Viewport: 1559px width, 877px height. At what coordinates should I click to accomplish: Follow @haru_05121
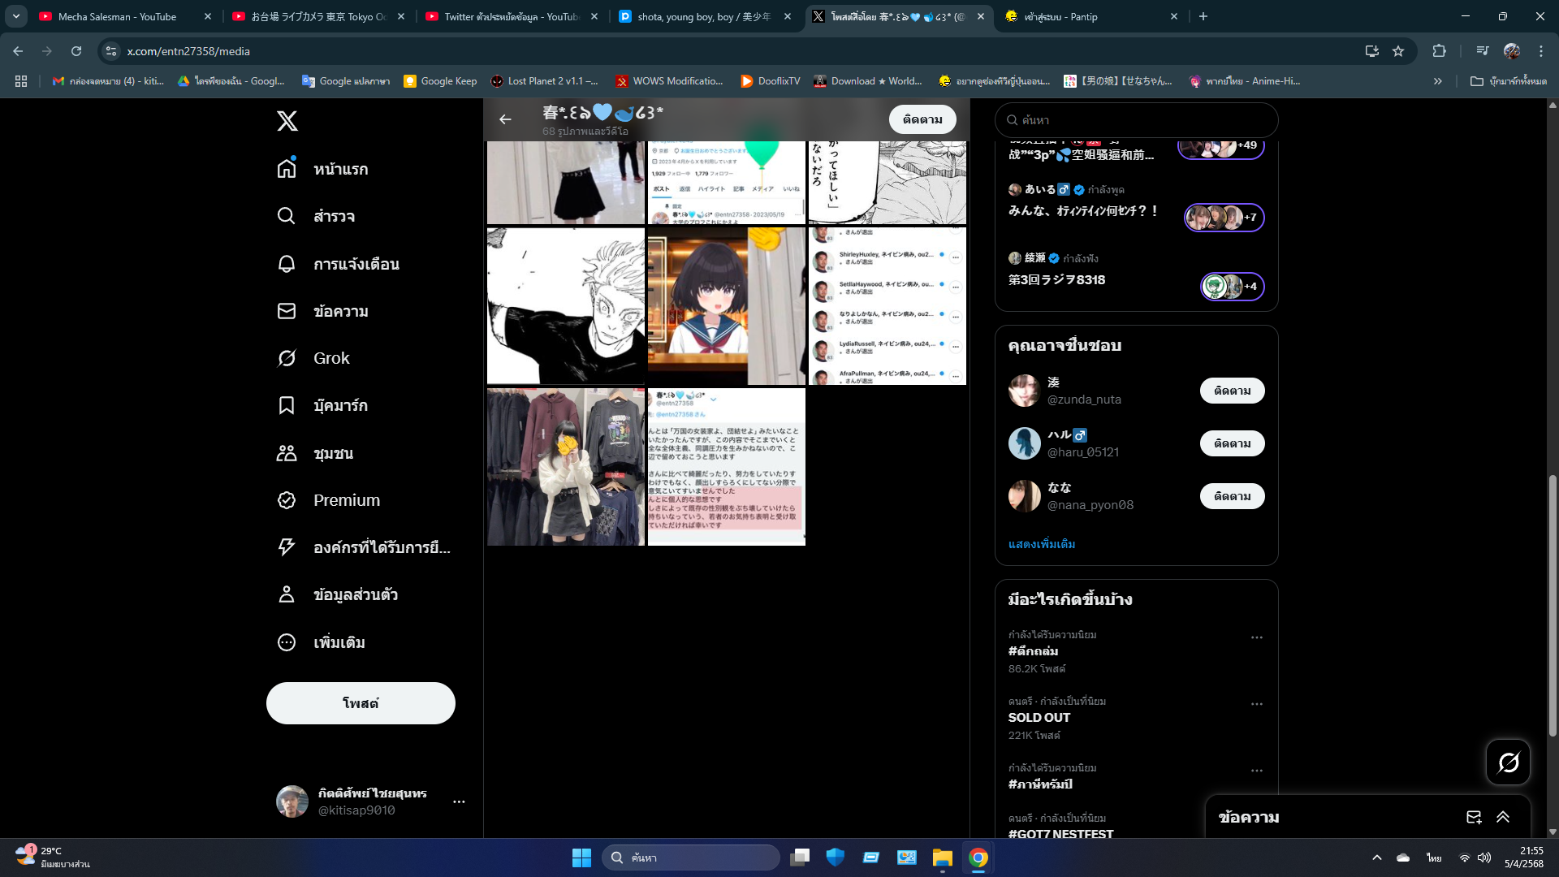coord(1232,443)
